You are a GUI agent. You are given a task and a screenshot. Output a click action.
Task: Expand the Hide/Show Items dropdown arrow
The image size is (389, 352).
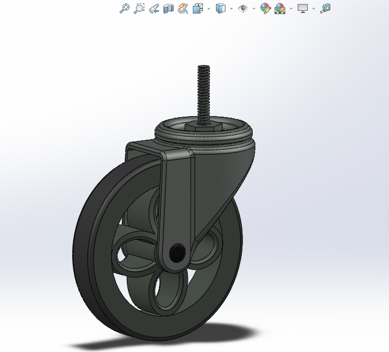[x=254, y=8]
